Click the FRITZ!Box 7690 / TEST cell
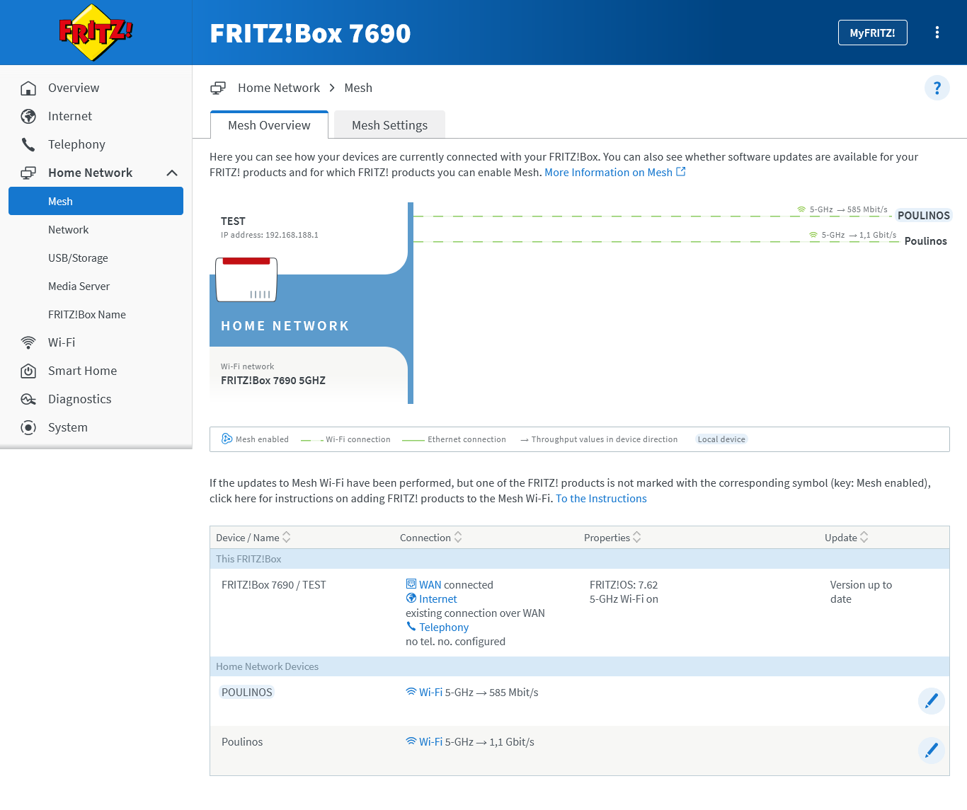Viewport: 967px width, 810px height. click(274, 584)
